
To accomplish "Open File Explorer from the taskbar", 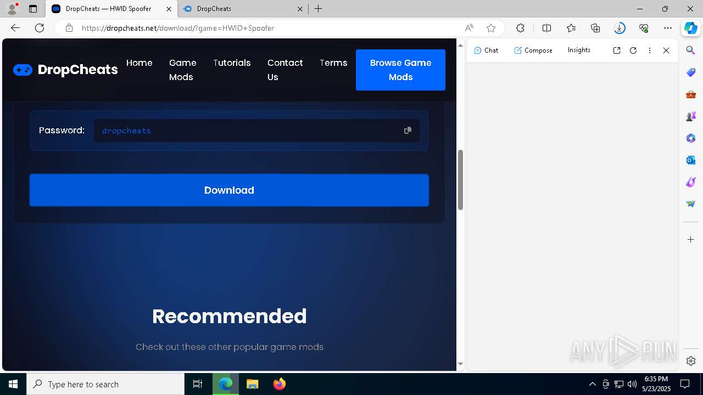I will tap(253, 384).
